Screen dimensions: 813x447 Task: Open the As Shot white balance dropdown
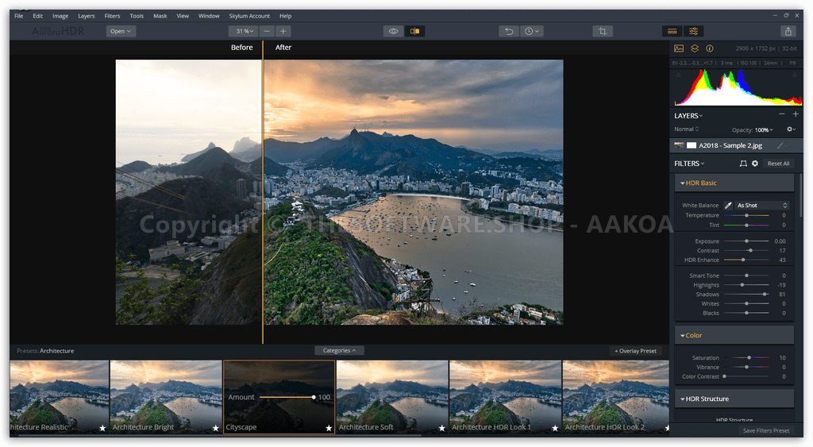click(x=761, y=206)
